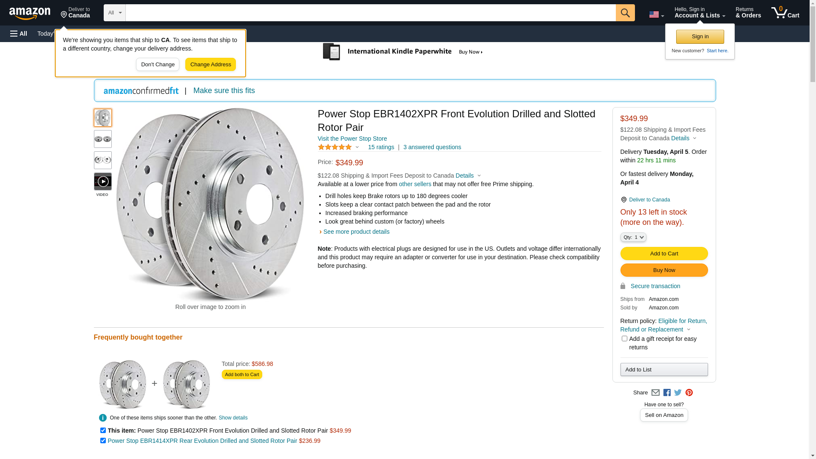Open the All hamburger menu
The image size is (816, 459).
[x=19, y=34]
